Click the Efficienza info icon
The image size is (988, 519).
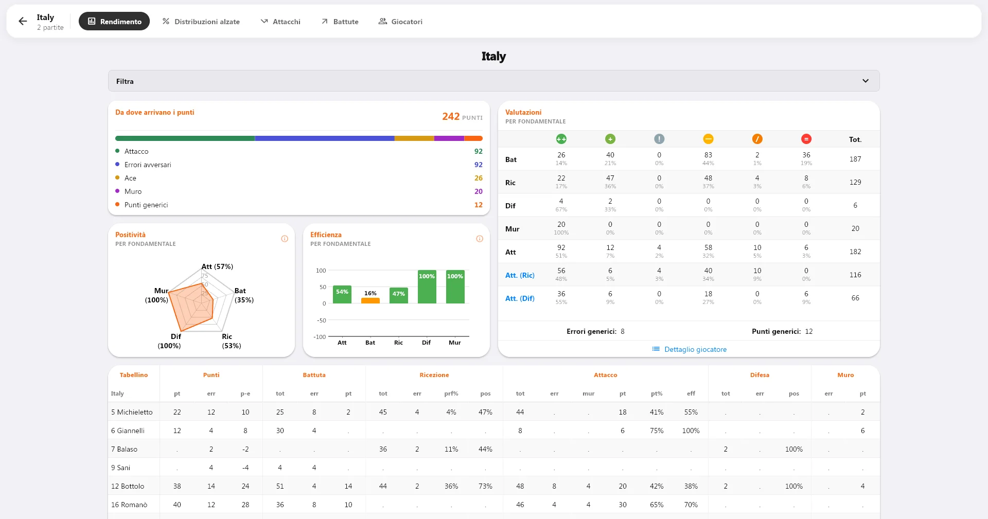tap(480, 239)
